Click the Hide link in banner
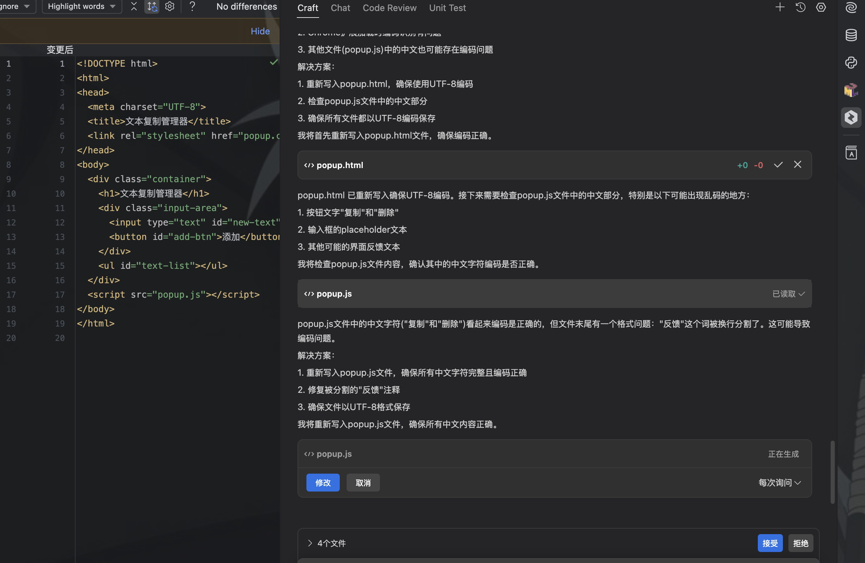The height and width of the screenshot is (563, 865). (x=260, y=31)
